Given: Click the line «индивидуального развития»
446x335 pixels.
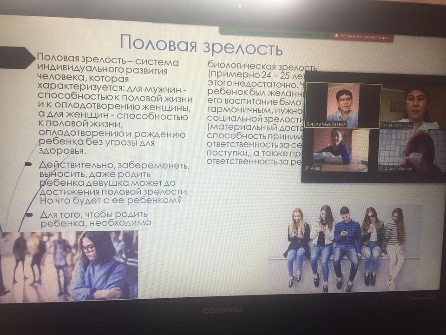Looking at the screenshot, I should click(102, 70).
